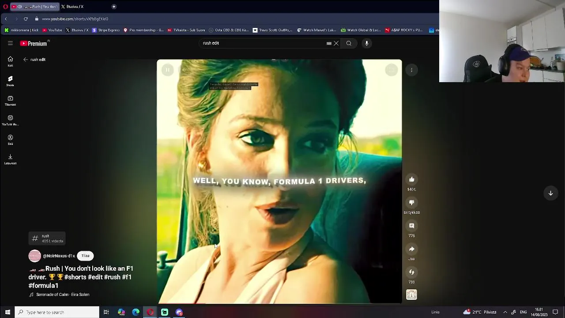The width and height of the screenshot is (565, 318).
Task: Click the #formula1 hashtag in the title
Action: 43,286
